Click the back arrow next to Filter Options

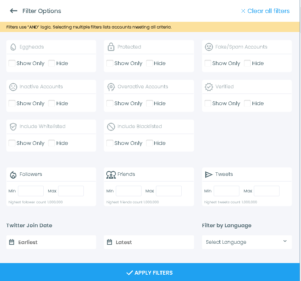(13, 11)
